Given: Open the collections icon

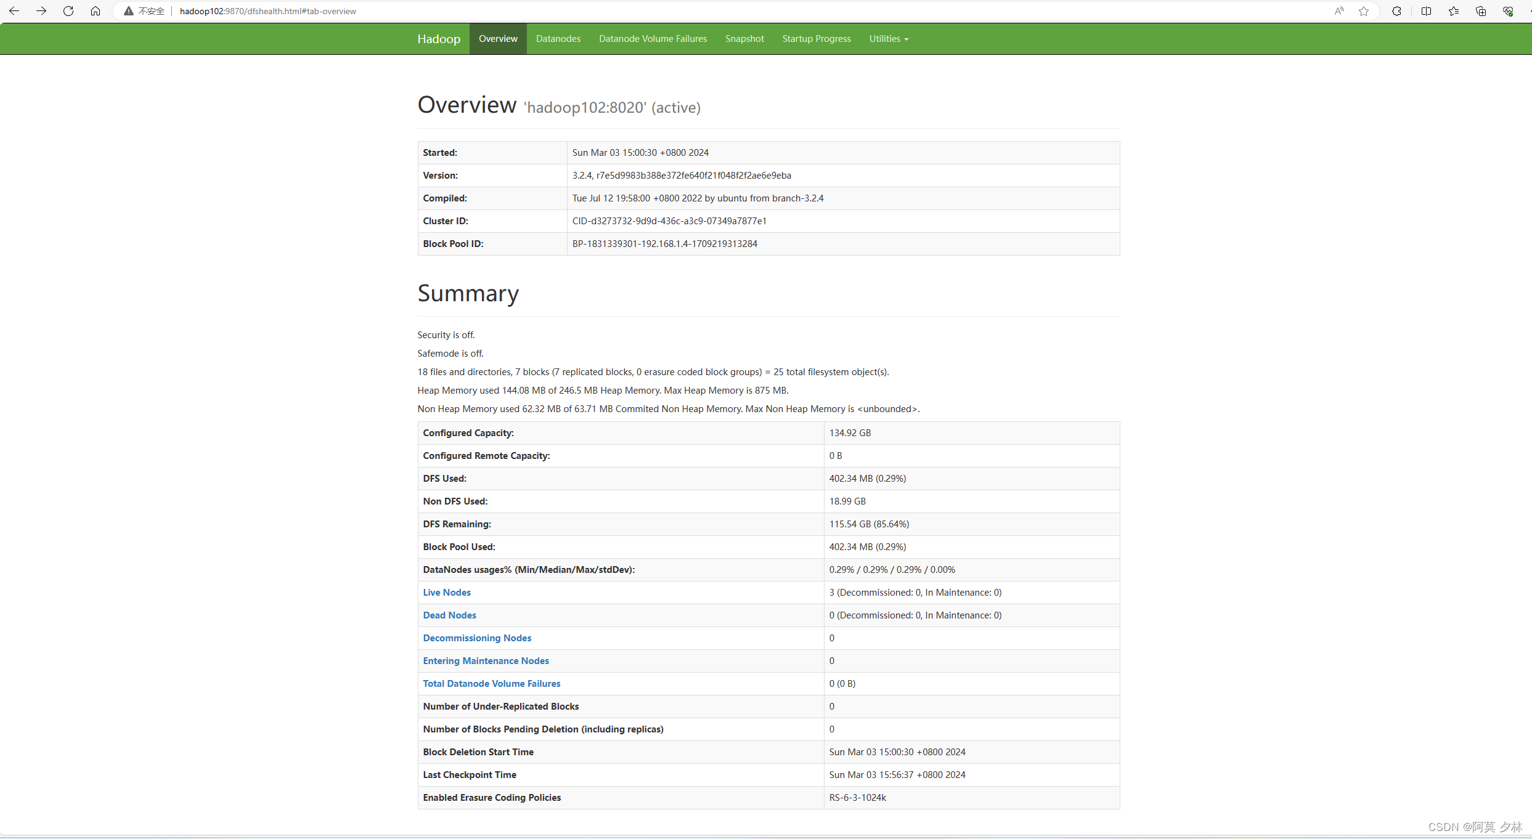Looking at the screenshot, I should [1481, 11].
